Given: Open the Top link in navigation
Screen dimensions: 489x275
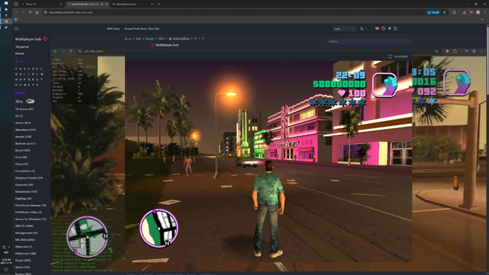Looking at the screenshot, I should click(138, 39).
